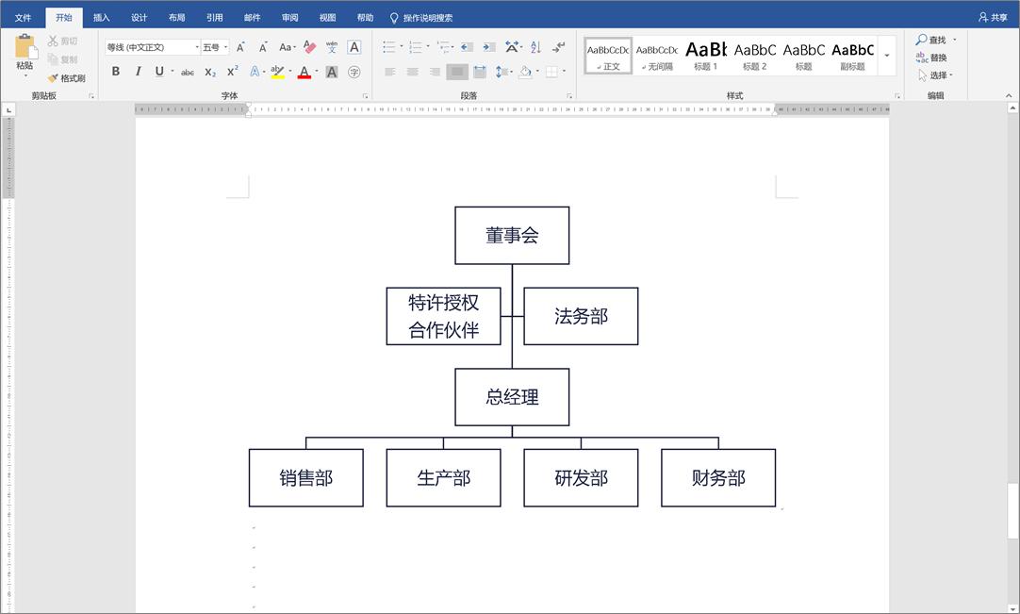Click the sort (排序) icon in paragraph group
1020x614 pixels.
[x=537, y=45]
